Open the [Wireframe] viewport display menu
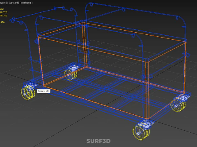Viewport: 197px width, 147px height. pos(26,3)
